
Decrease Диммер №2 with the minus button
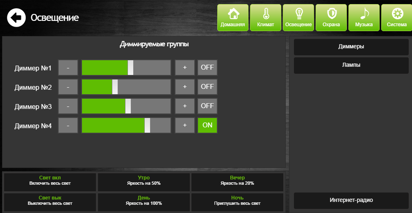pyautogui.click(x=68, y=87)
